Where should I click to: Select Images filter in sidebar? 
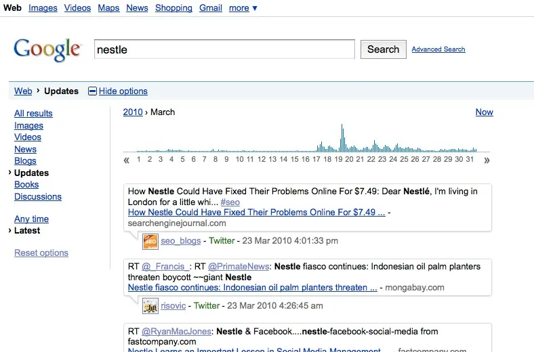pyautogui.click(x=28, y=125)
